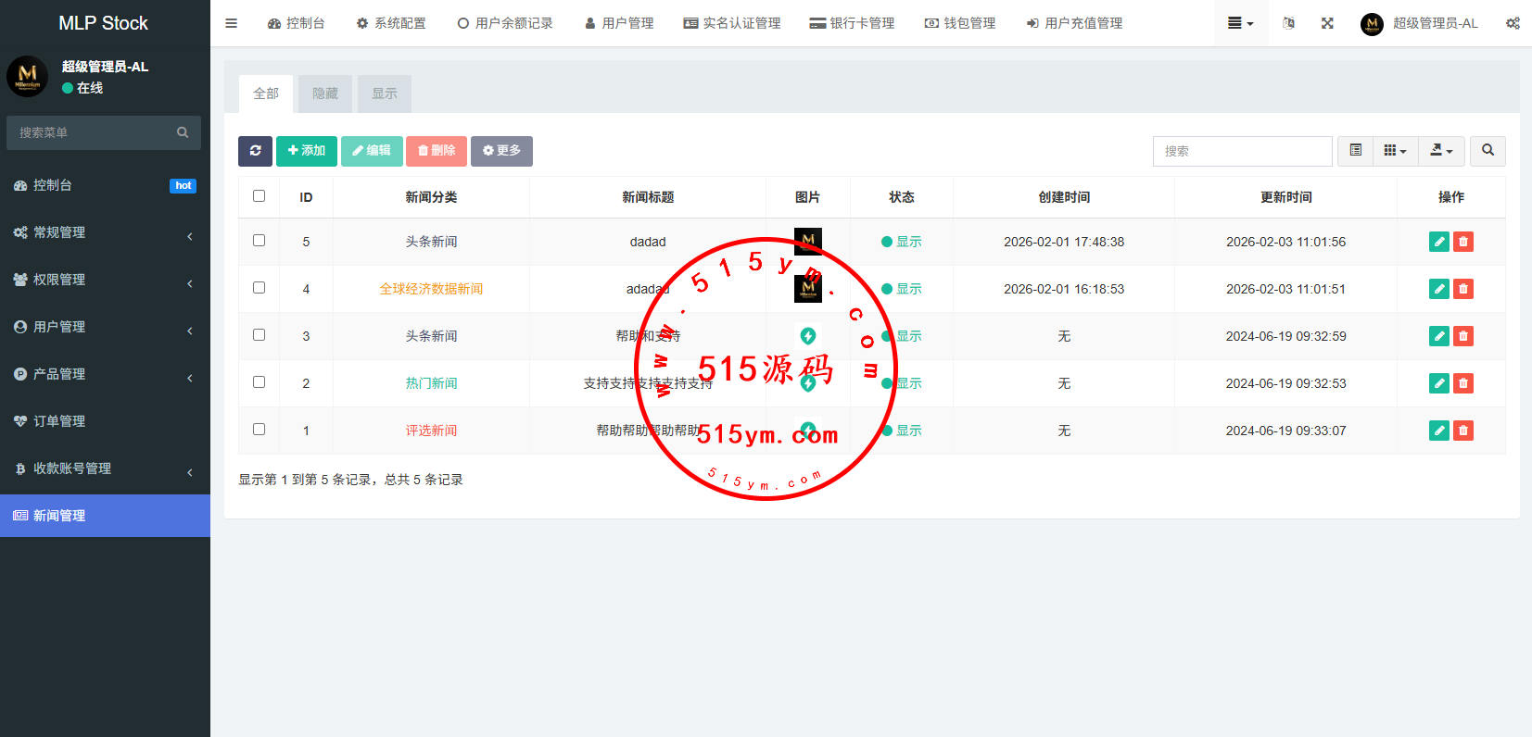The image size is (1532, 737).
Task: Click green edit icon for row ID 5
Action: [1438, 242]
